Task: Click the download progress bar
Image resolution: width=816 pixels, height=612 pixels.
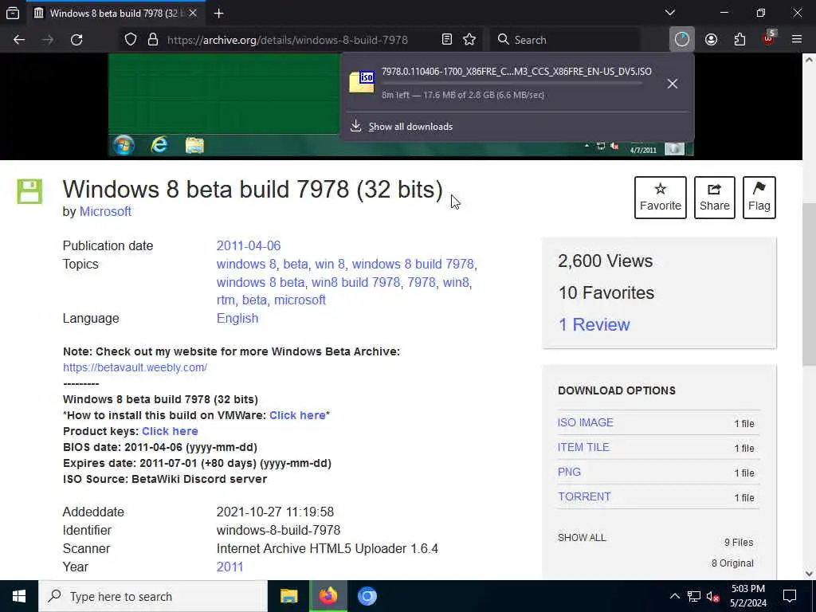Action: click(x=512, y=83)
